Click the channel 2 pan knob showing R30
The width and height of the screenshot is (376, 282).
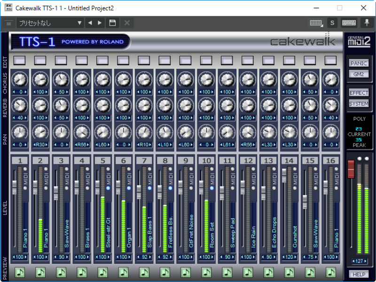pyautogui.click(x=40, y=132)
